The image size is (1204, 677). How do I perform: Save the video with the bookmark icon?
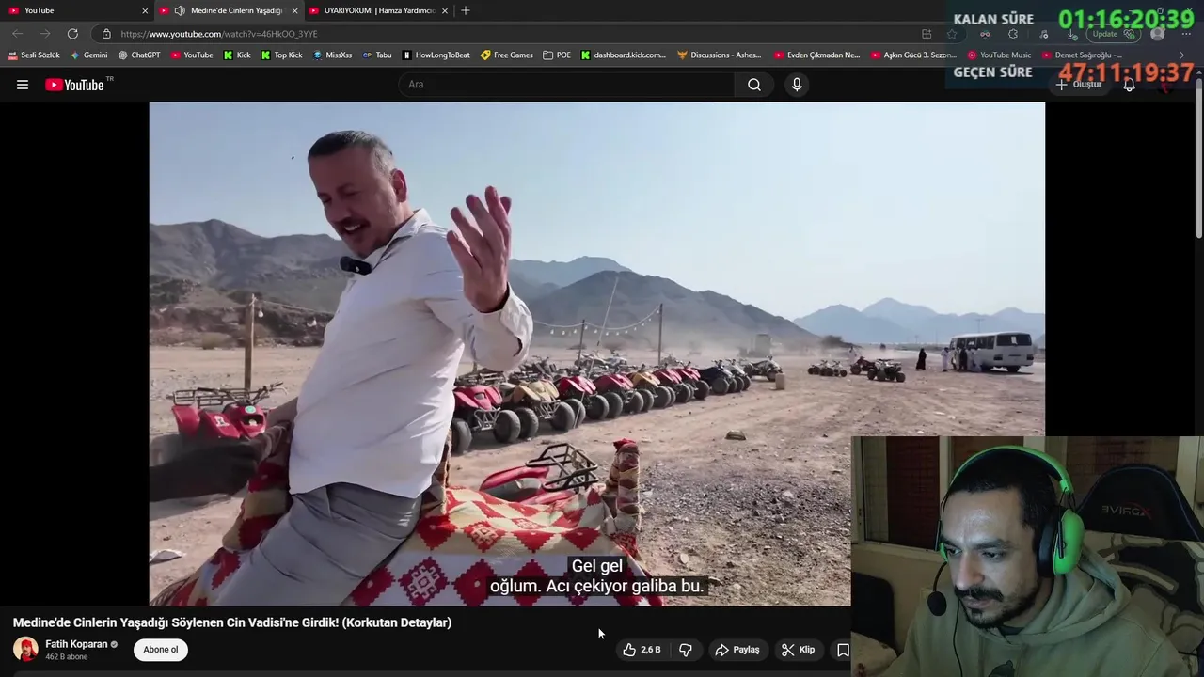point(843,650)
